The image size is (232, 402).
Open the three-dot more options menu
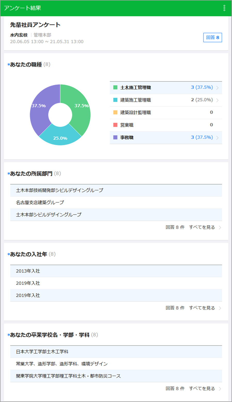click(x=224, y=8)
